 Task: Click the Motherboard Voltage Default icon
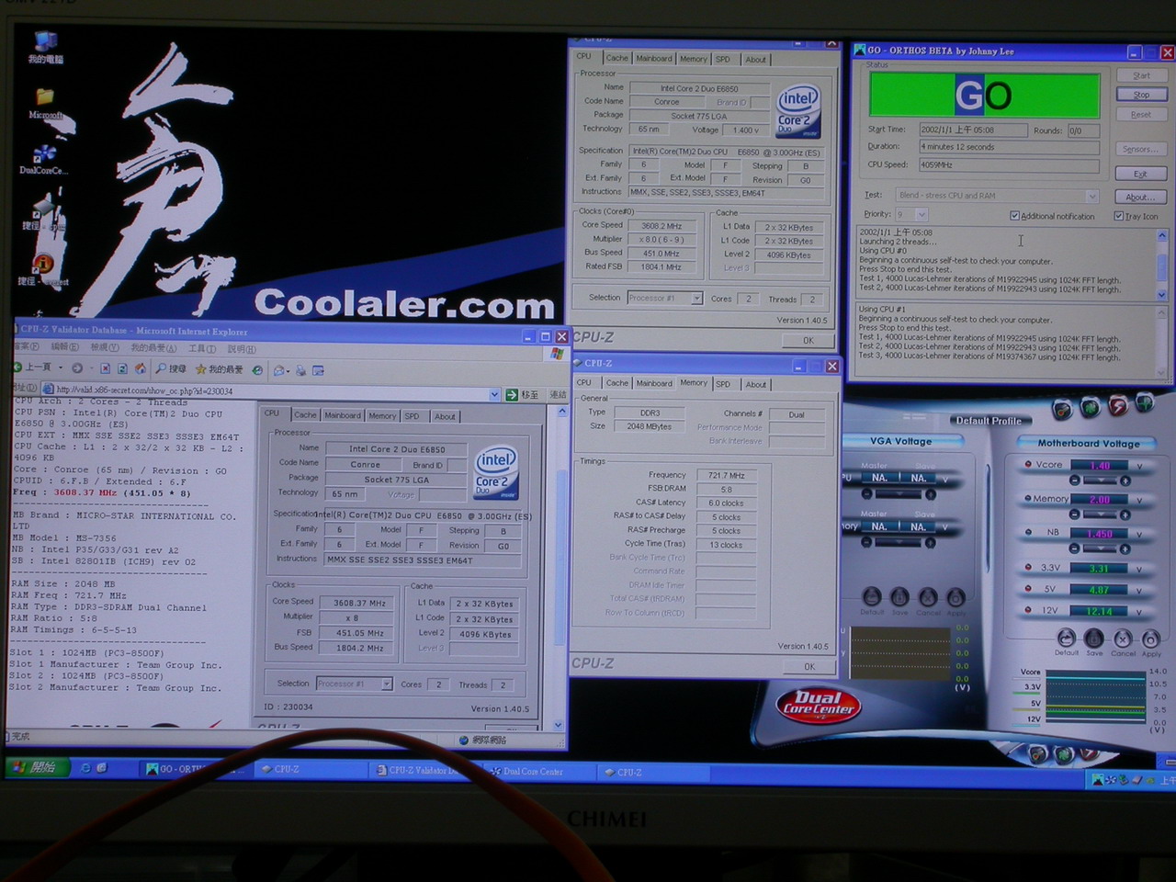point(1066,638)
